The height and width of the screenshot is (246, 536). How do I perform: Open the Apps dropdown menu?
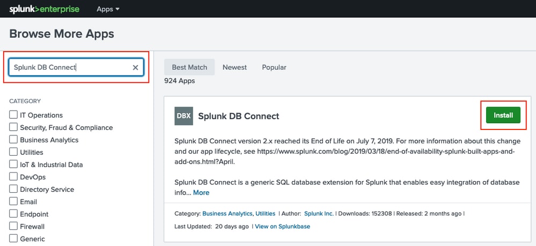(108, 9)
